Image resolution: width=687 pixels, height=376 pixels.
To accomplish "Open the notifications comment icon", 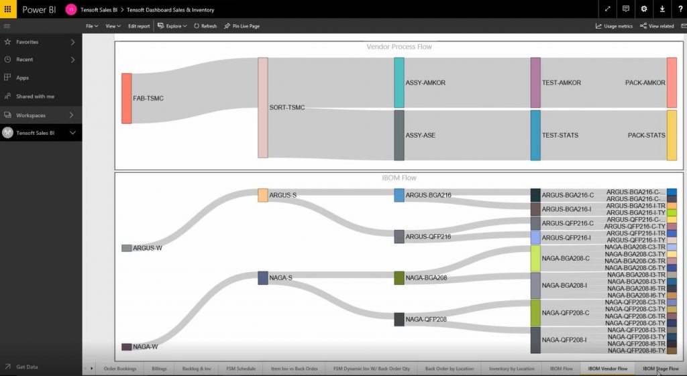I will [x=626, y=9].
